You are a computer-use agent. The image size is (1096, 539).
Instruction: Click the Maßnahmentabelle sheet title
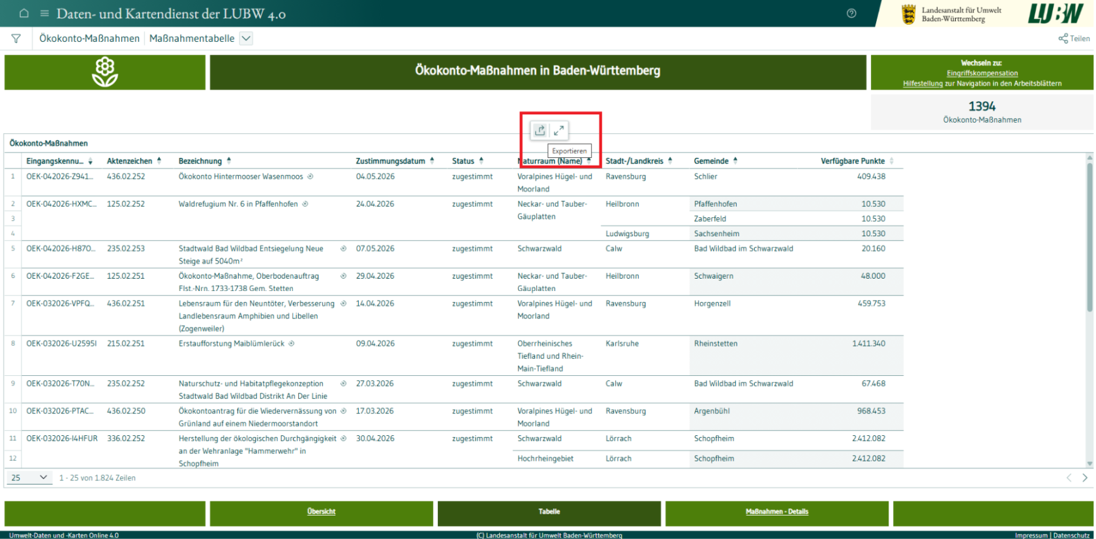point(192,38)
